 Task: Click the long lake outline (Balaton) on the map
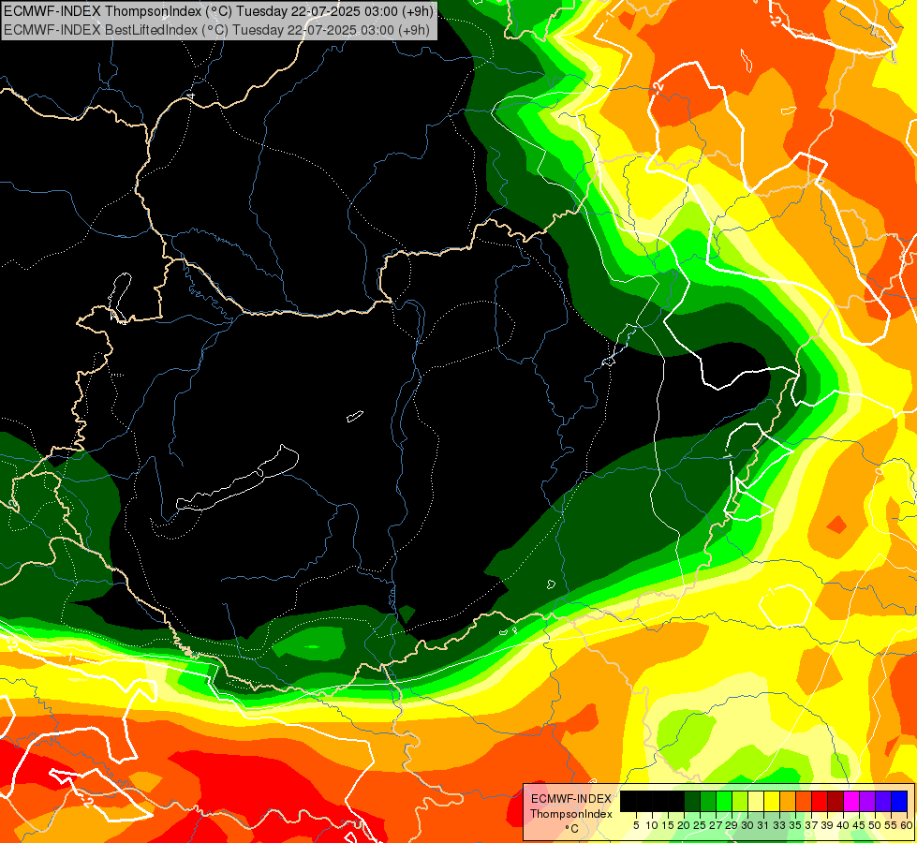coord(237,479)
